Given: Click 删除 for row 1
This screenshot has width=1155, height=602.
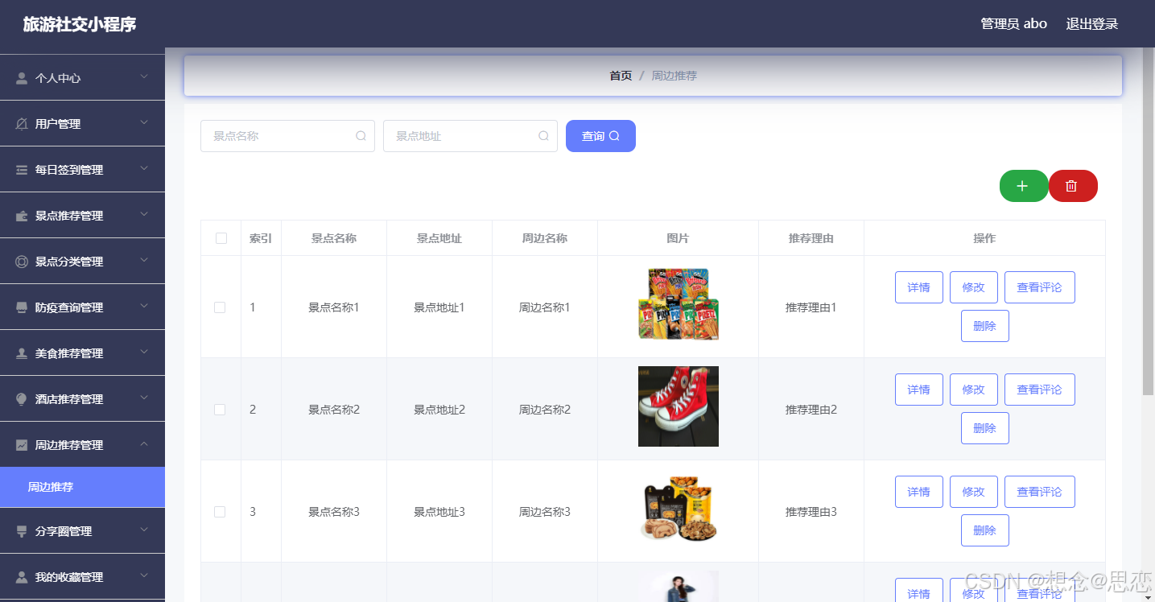Looking at the screenshot, I should point(985,326).
